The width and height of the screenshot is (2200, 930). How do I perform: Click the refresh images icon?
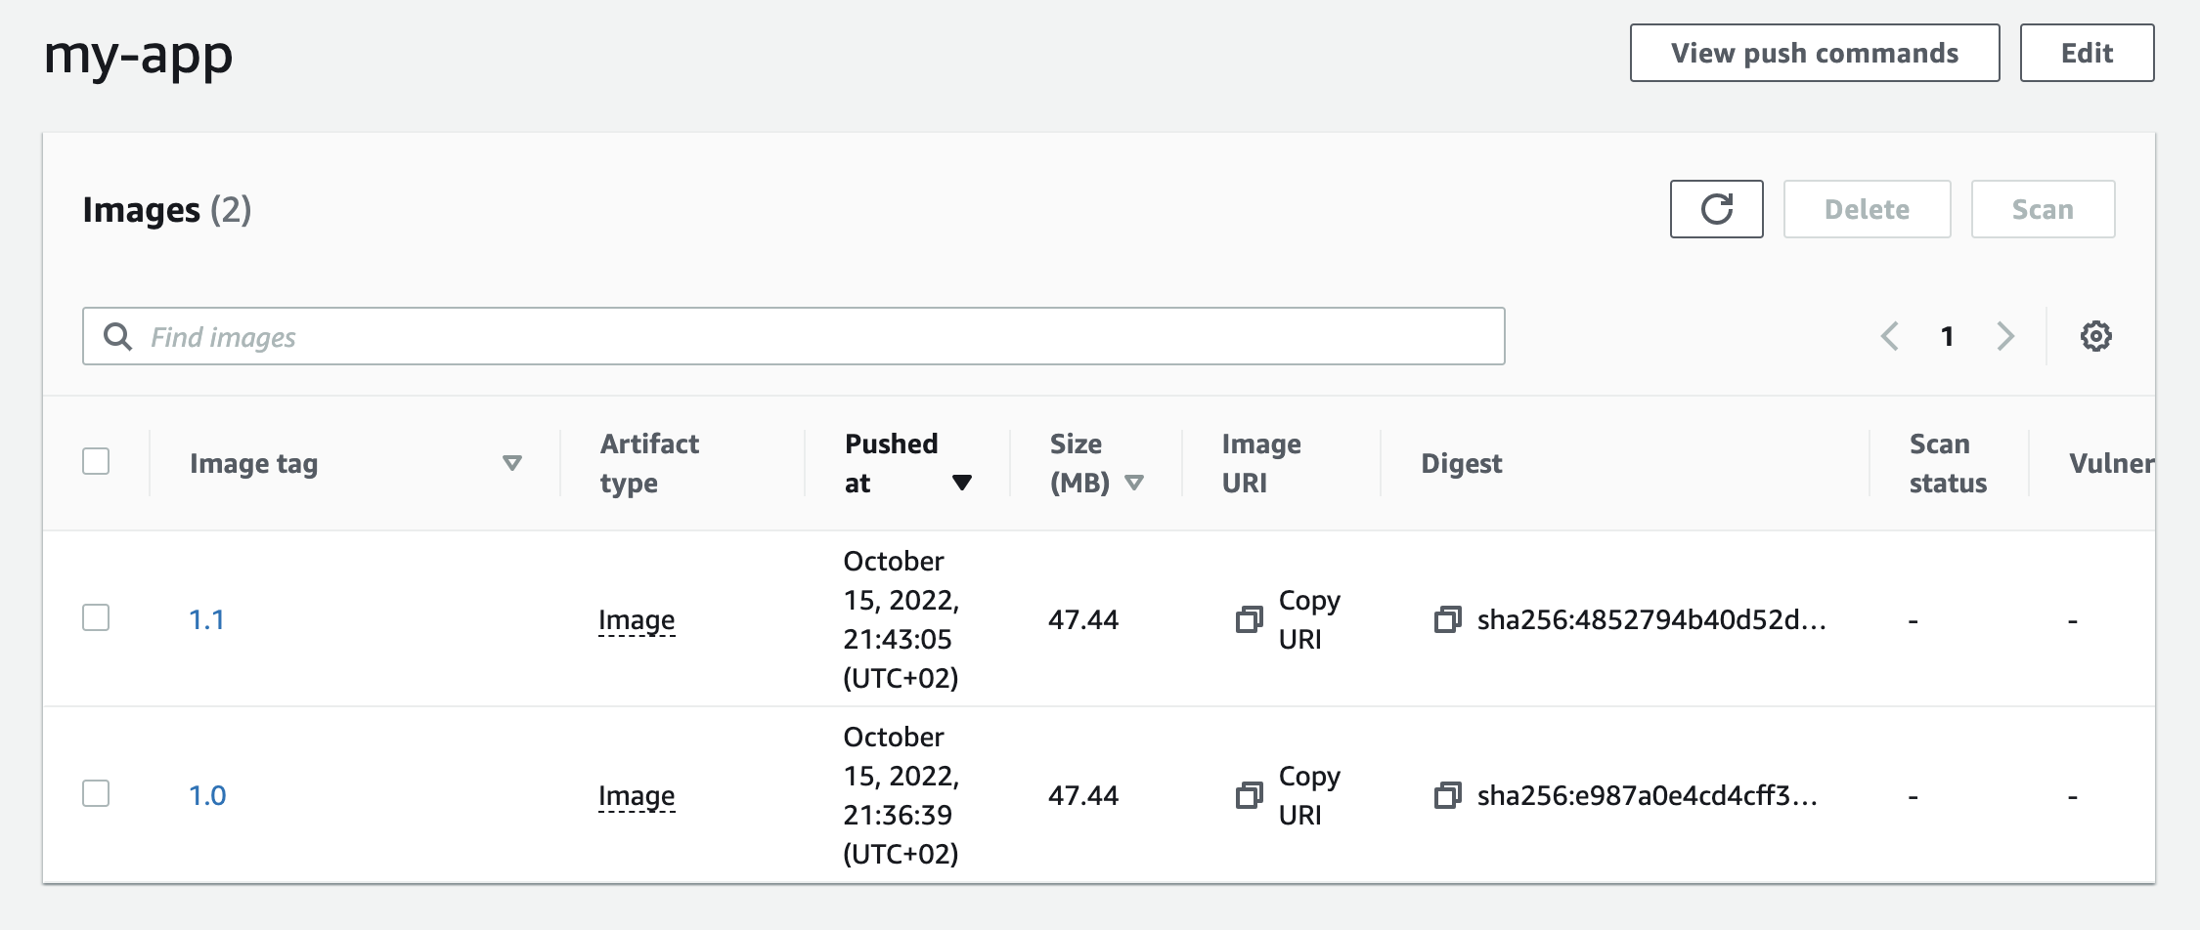pyautogui.click(x=1715, y=208)
